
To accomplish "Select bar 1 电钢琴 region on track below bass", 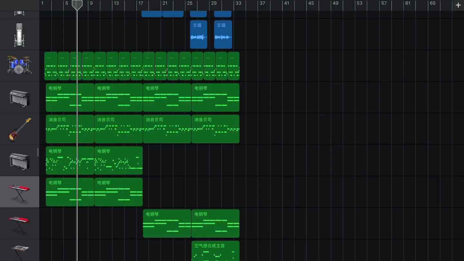I will point(70,160).
